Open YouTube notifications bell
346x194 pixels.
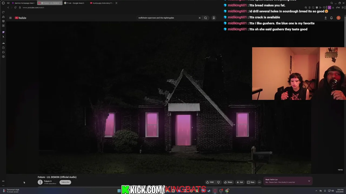pos(331,18)
